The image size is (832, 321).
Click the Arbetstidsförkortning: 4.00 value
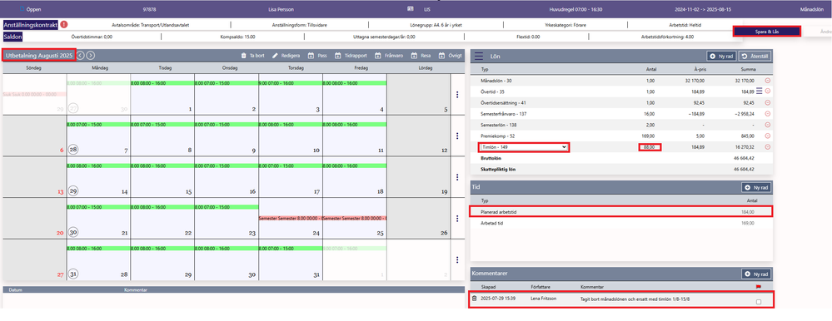667,37
